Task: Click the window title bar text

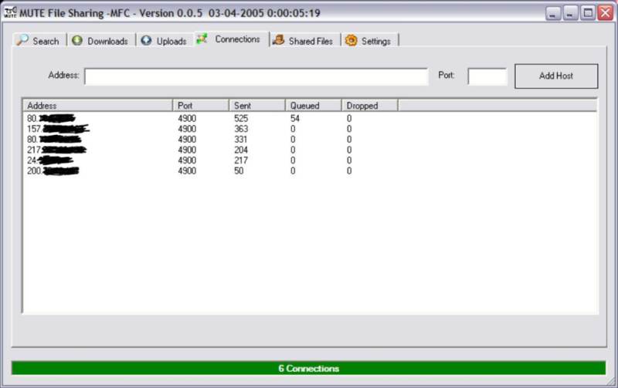Action: [x=170, y=13]
